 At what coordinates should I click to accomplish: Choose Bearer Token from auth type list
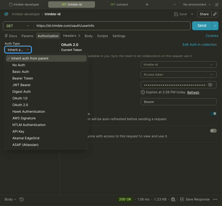coord(23,78)
